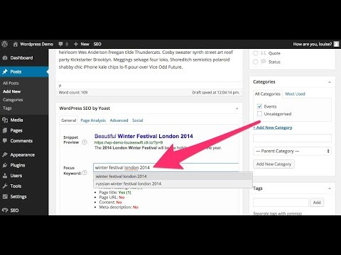The width and height of the screenshot is (341, 255).
Task: Click the Snippet Preview help question mark
Action: [85, 142]
